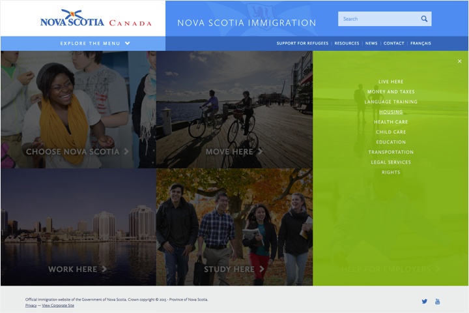Open Legal Services

[391, 162]
